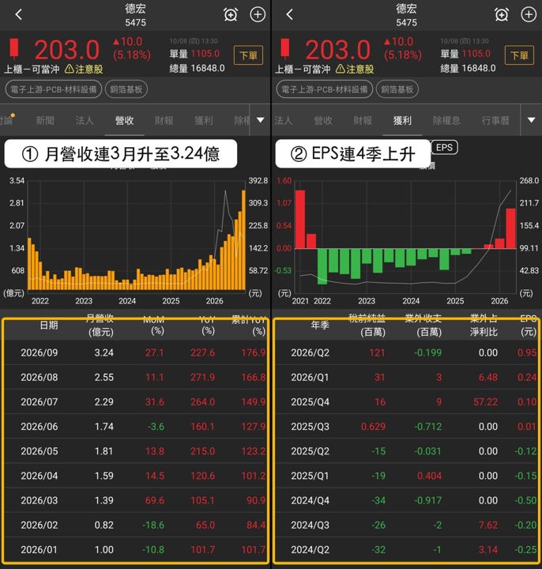Image resolution: width=542 pixels, height=569 pixels.
Task: Select 2026/06 revenue row
Action: click(x=136, y=427)
